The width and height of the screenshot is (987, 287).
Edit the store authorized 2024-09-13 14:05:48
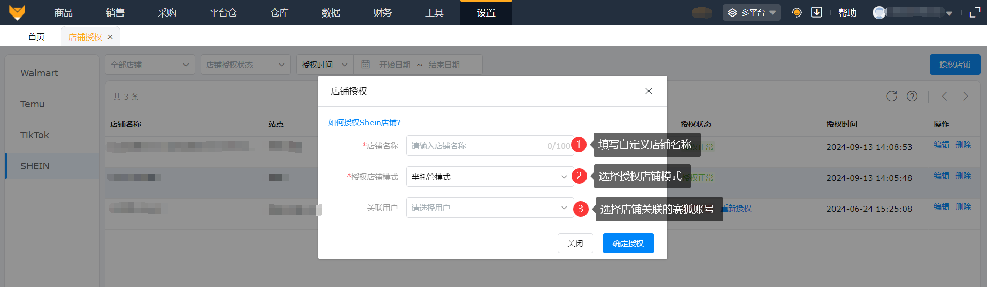tap(942, 176)
